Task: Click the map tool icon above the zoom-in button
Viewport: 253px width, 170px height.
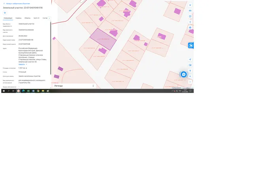Action: 190,71
